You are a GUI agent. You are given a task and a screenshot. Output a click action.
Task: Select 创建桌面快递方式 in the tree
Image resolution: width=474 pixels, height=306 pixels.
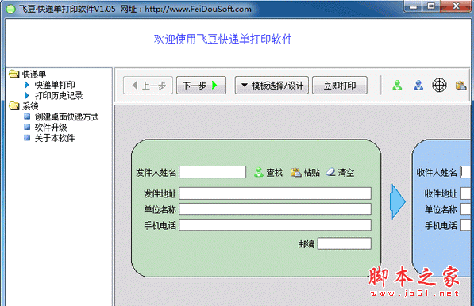(x=67, y=117)
